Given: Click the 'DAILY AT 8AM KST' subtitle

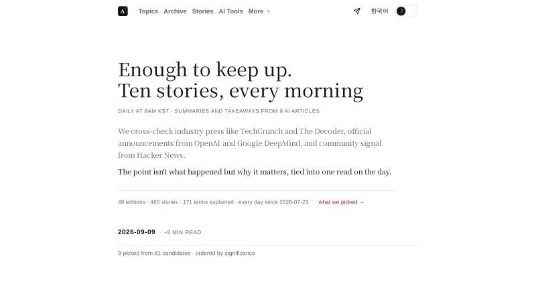Looking at the screenshot, I should [143, 111].
